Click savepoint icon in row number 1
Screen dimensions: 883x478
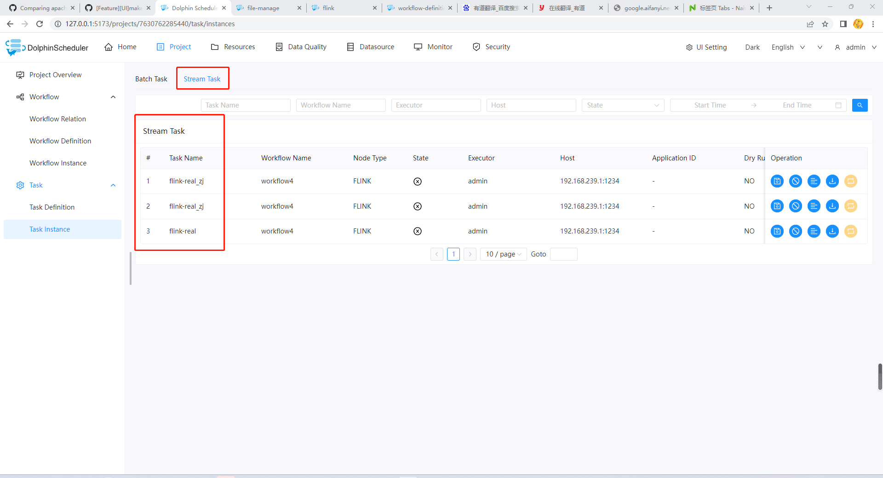777,181
